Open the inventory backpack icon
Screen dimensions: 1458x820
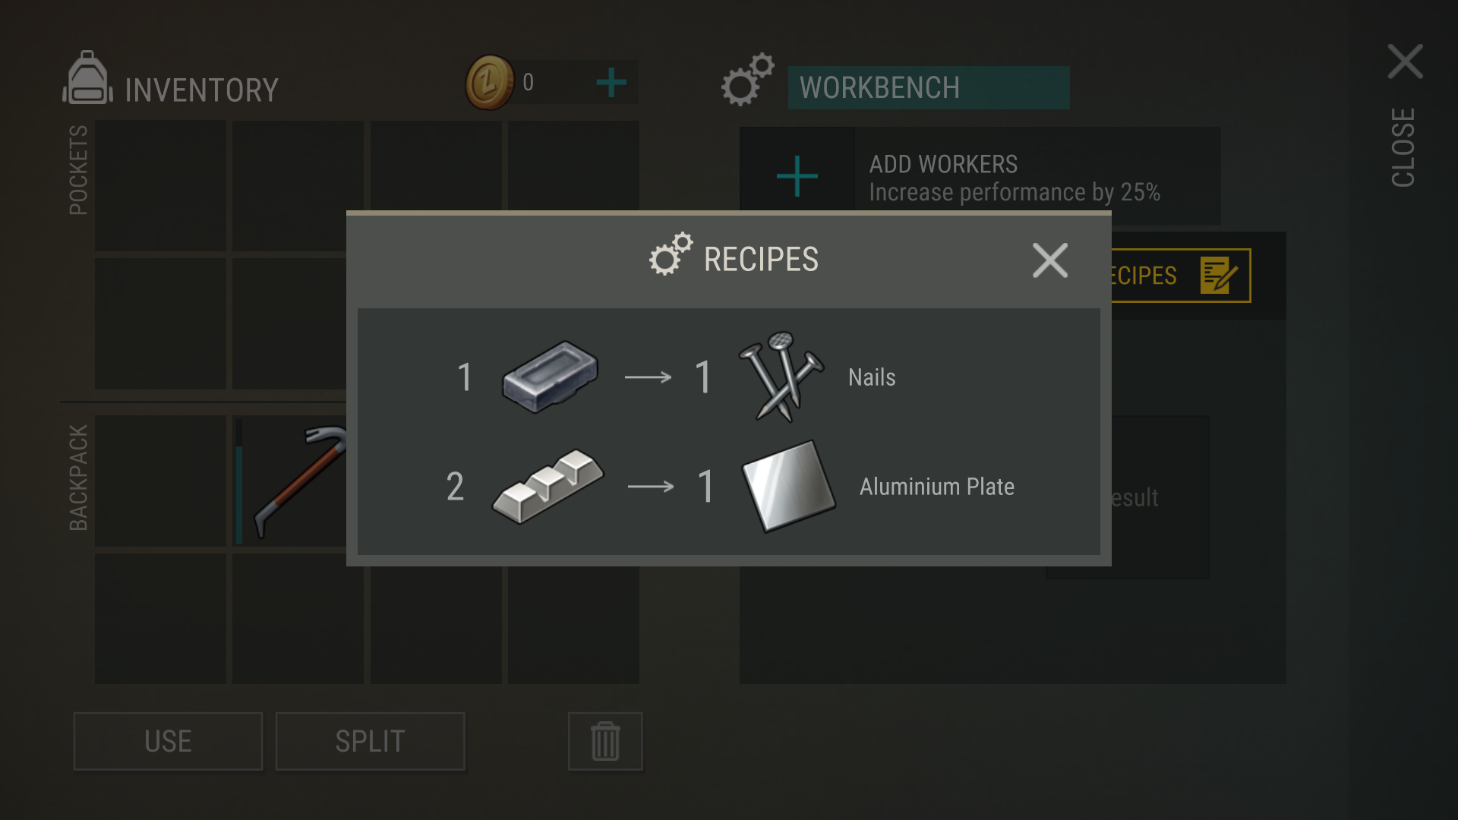(87, 78)
